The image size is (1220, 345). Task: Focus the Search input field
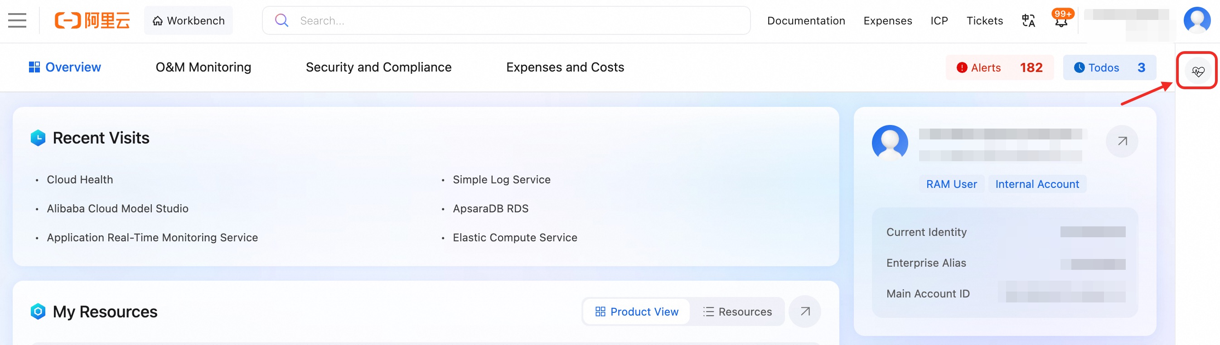point(506,20)
